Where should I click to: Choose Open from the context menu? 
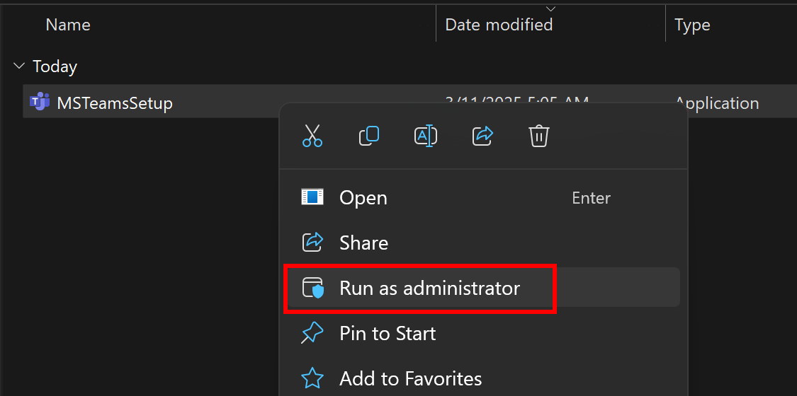363,198
